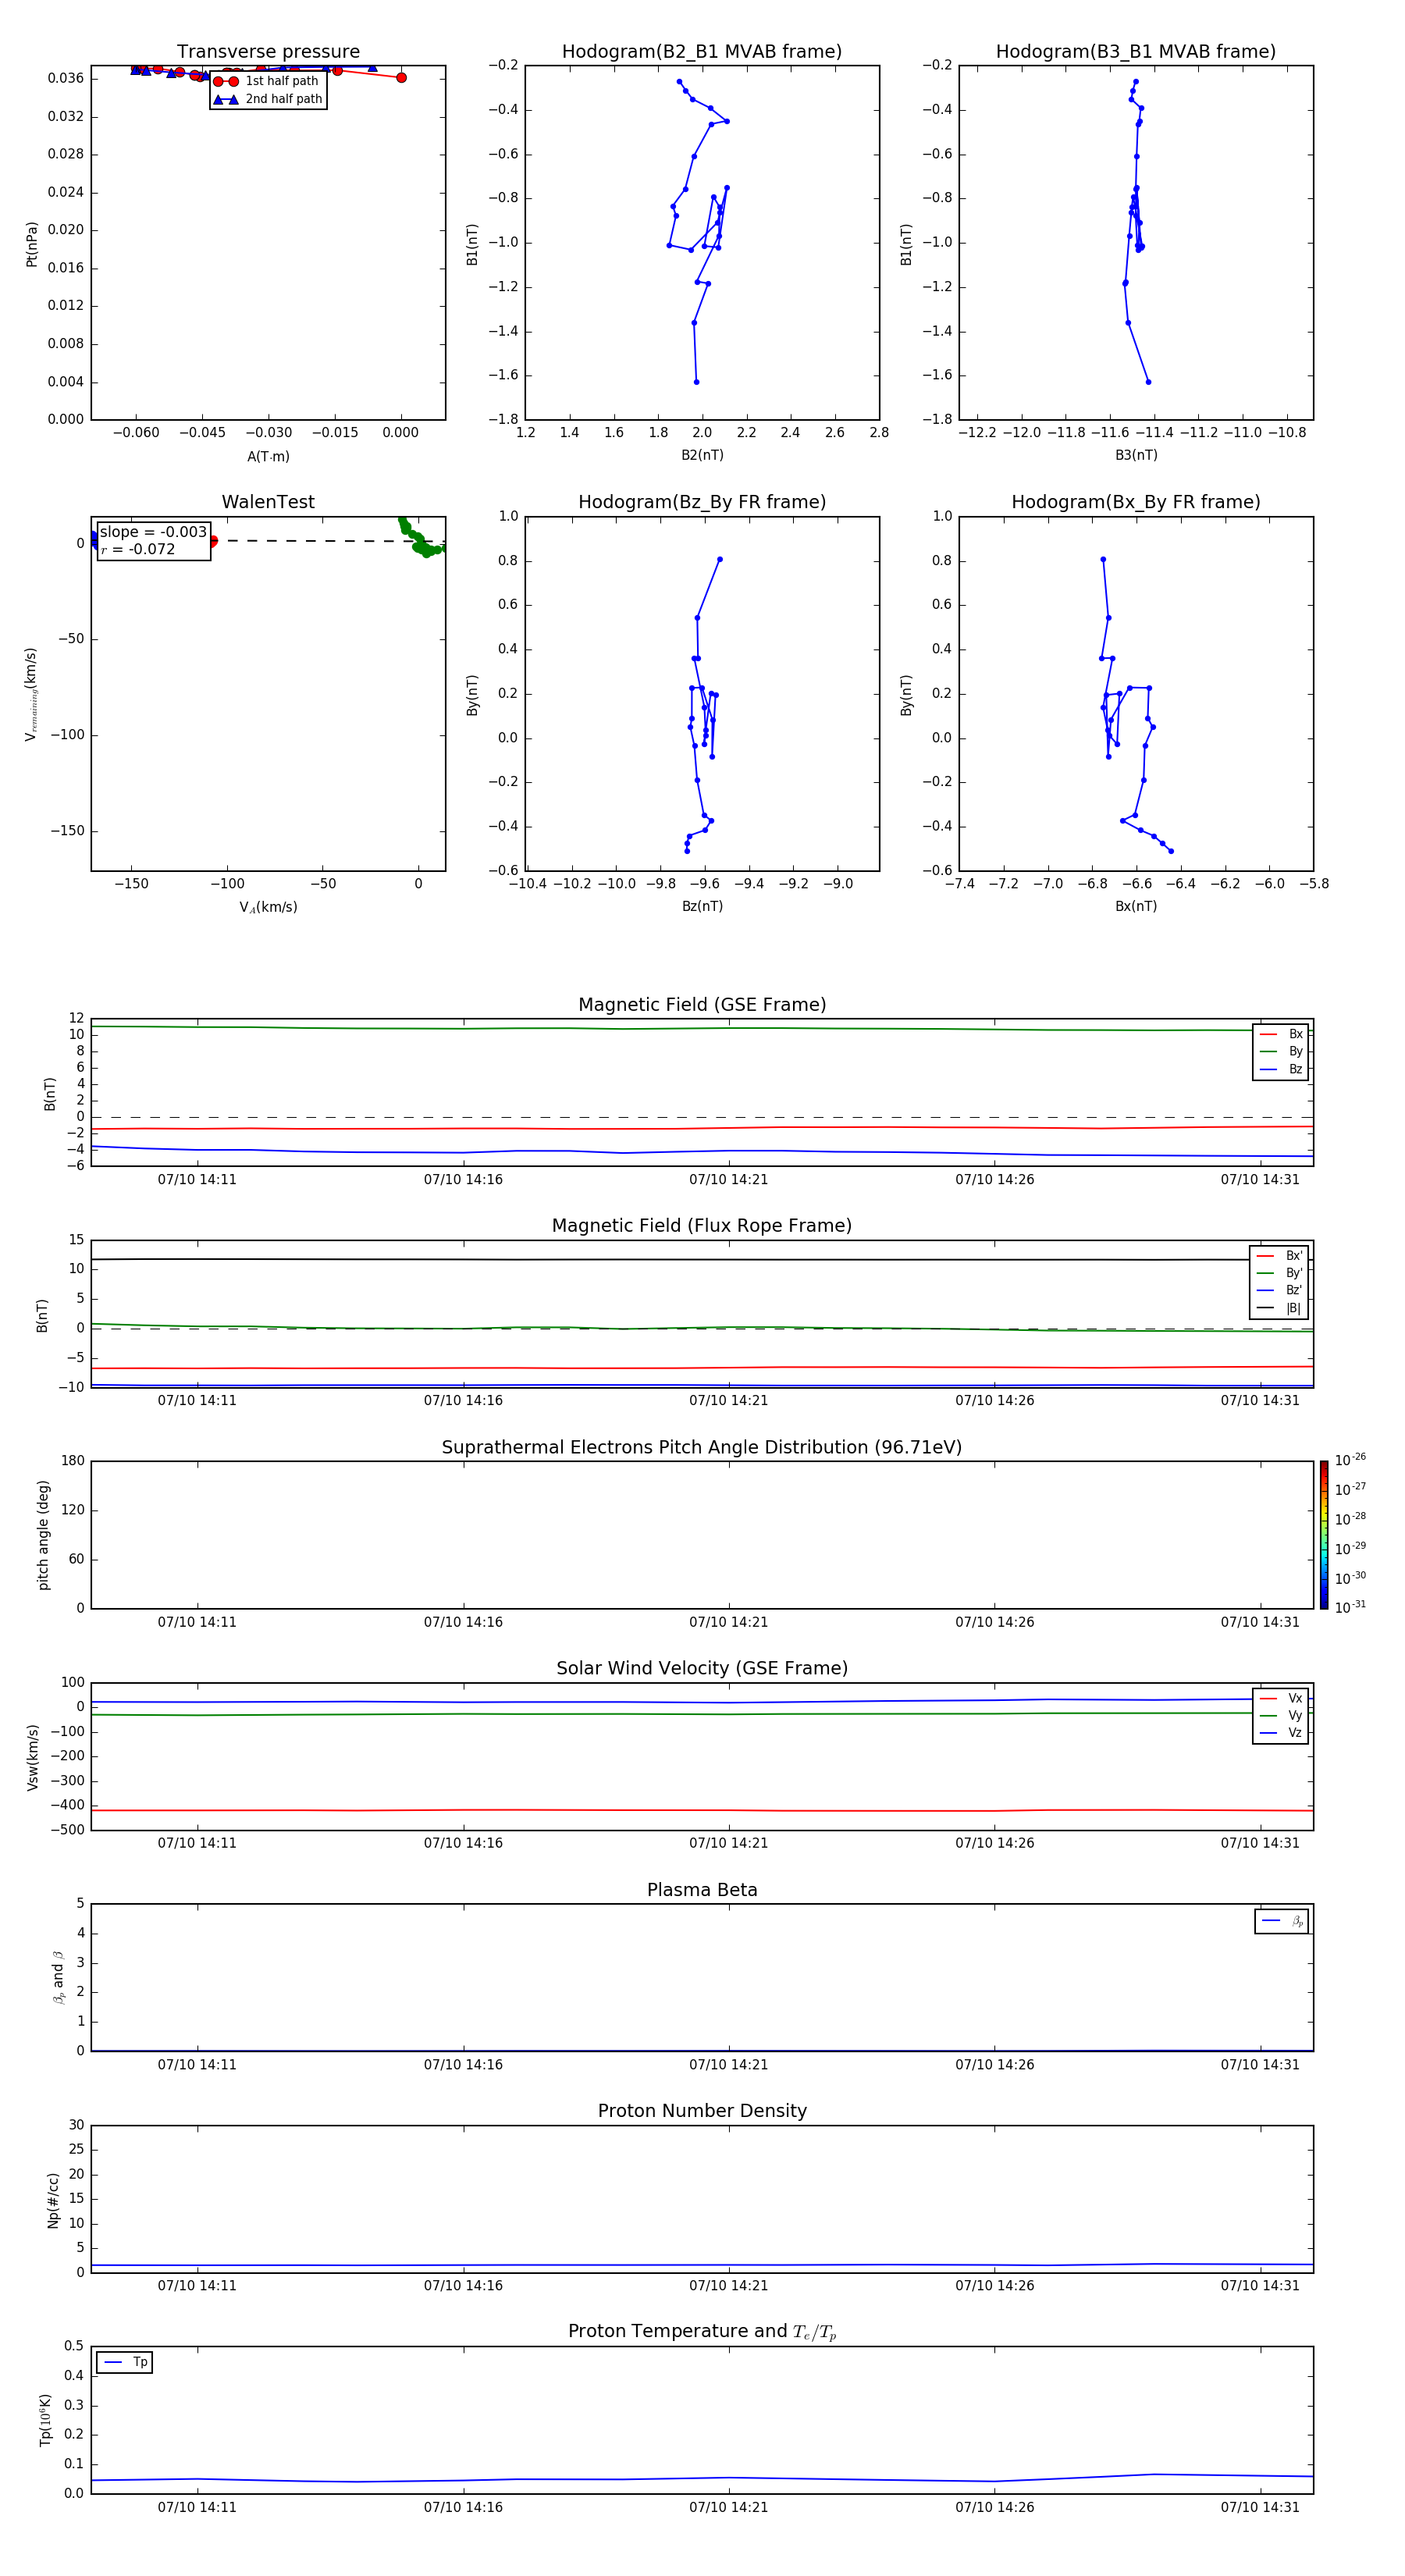The image size is (1405, 2576).
Task: Click the 'Magnetic Field (GSE Frame)' title
Action: tap(702, 1005)
